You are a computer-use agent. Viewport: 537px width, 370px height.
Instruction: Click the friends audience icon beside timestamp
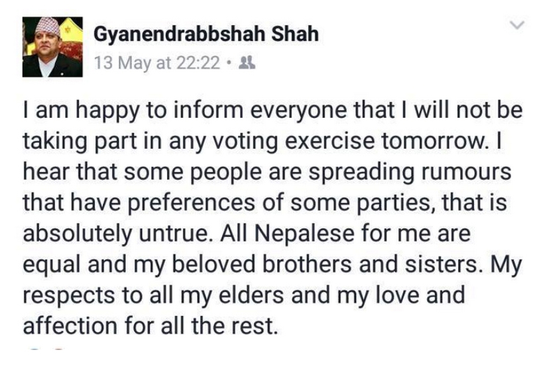(247, 64)
